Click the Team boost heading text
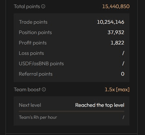The image size is (145, 135). (27, 90)
